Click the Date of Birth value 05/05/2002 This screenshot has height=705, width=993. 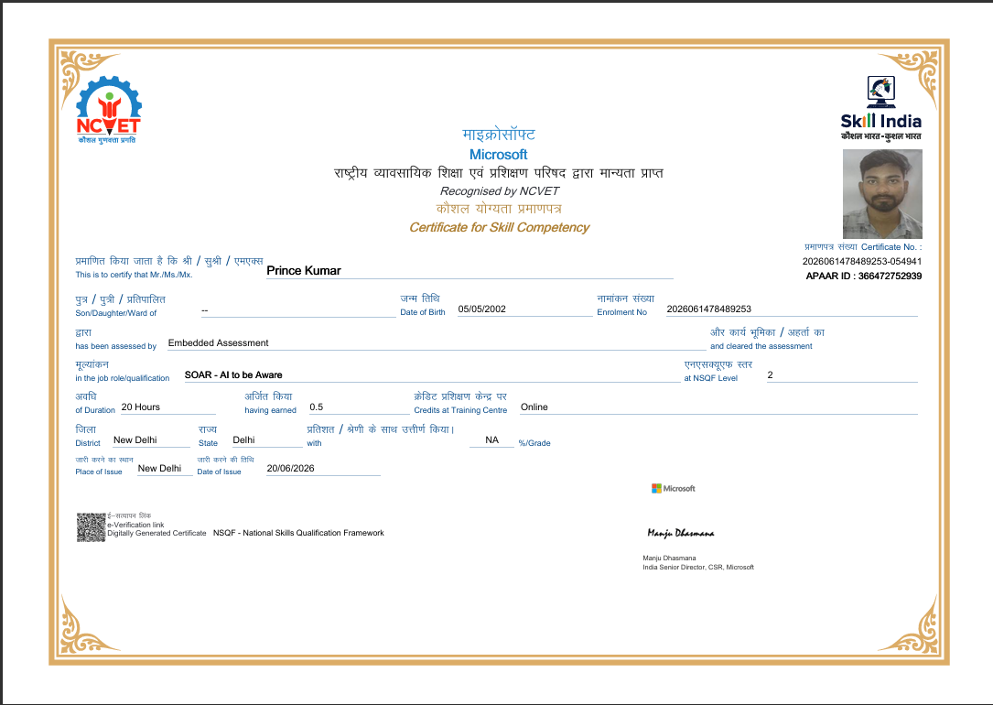click(x=482, y=309)
